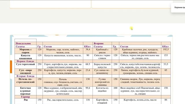Viewport: 185px width, 104px height.
Task: Click the Tuesday 'Салаты' header
Action: (x=98, y=47)
